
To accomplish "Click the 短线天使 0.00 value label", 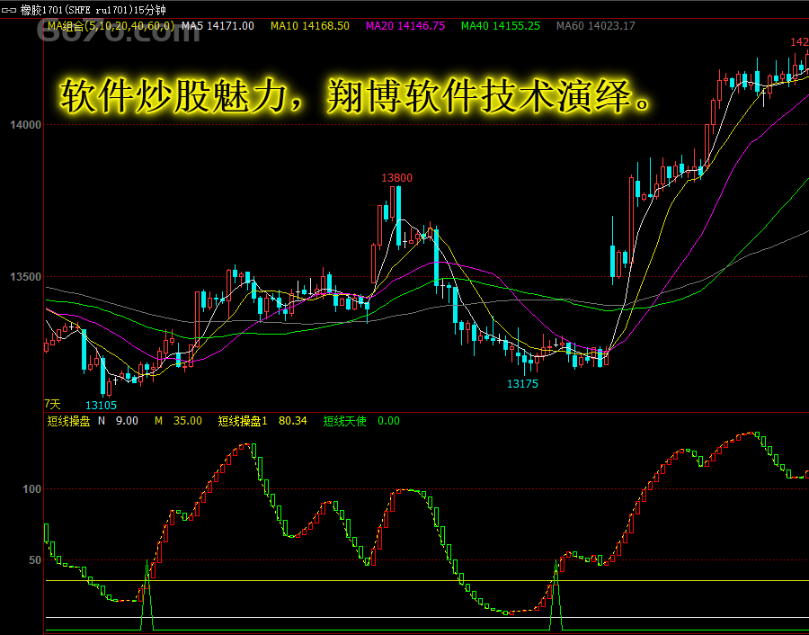I will [361, 421].
